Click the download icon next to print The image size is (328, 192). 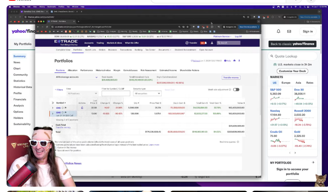click(239, 61)
